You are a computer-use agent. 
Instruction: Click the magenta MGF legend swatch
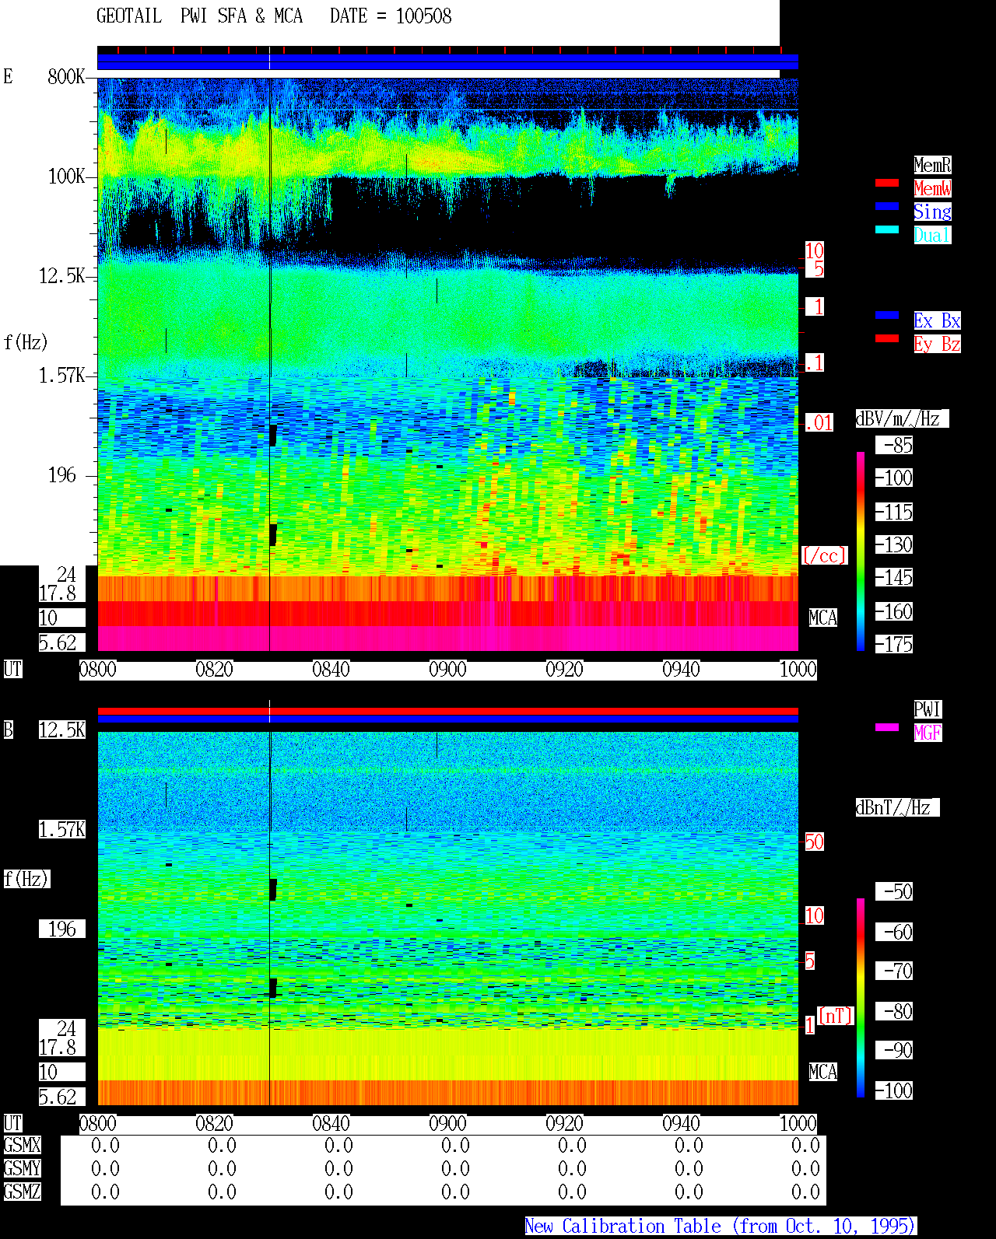(887, 727)
